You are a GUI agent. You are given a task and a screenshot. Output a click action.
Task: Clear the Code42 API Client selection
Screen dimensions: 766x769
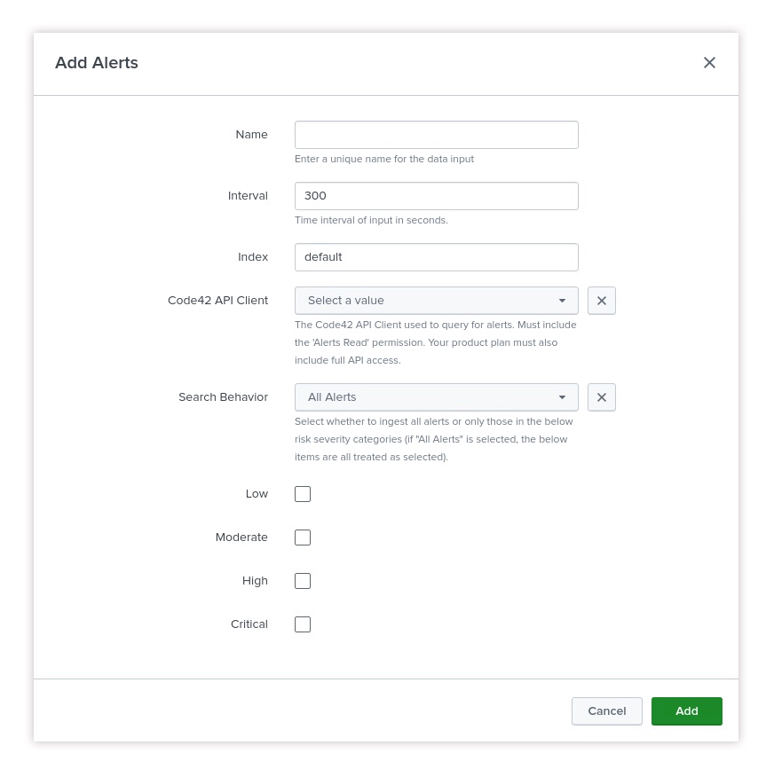coord(602,300)
